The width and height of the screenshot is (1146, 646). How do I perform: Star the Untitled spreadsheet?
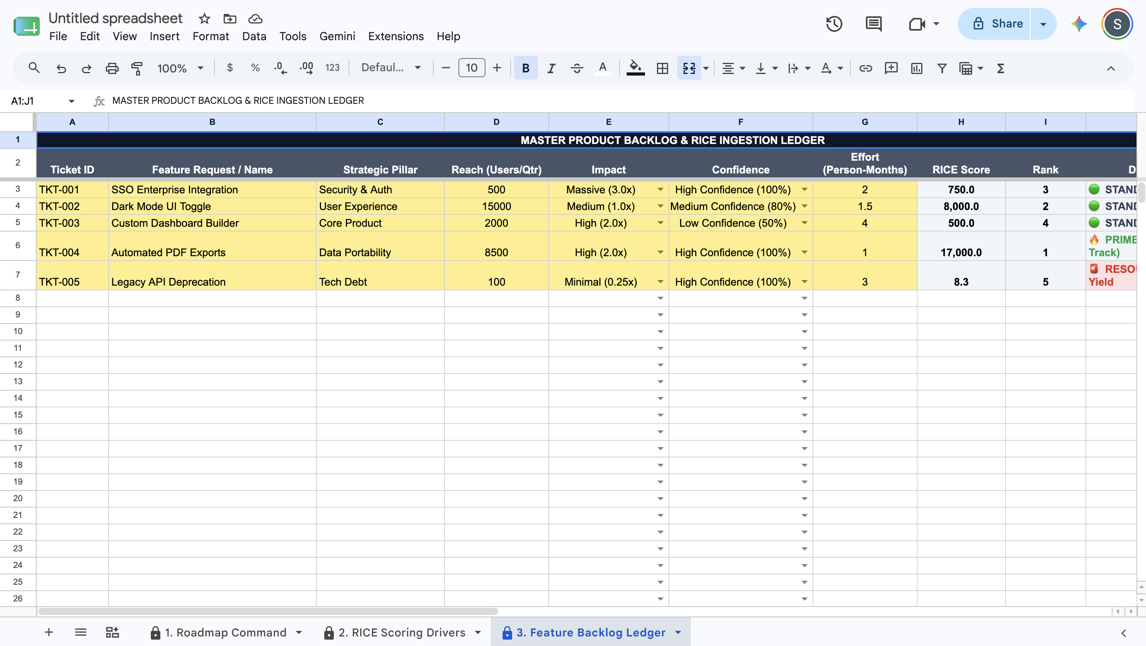pyautogui.click(x=204, y=18)
